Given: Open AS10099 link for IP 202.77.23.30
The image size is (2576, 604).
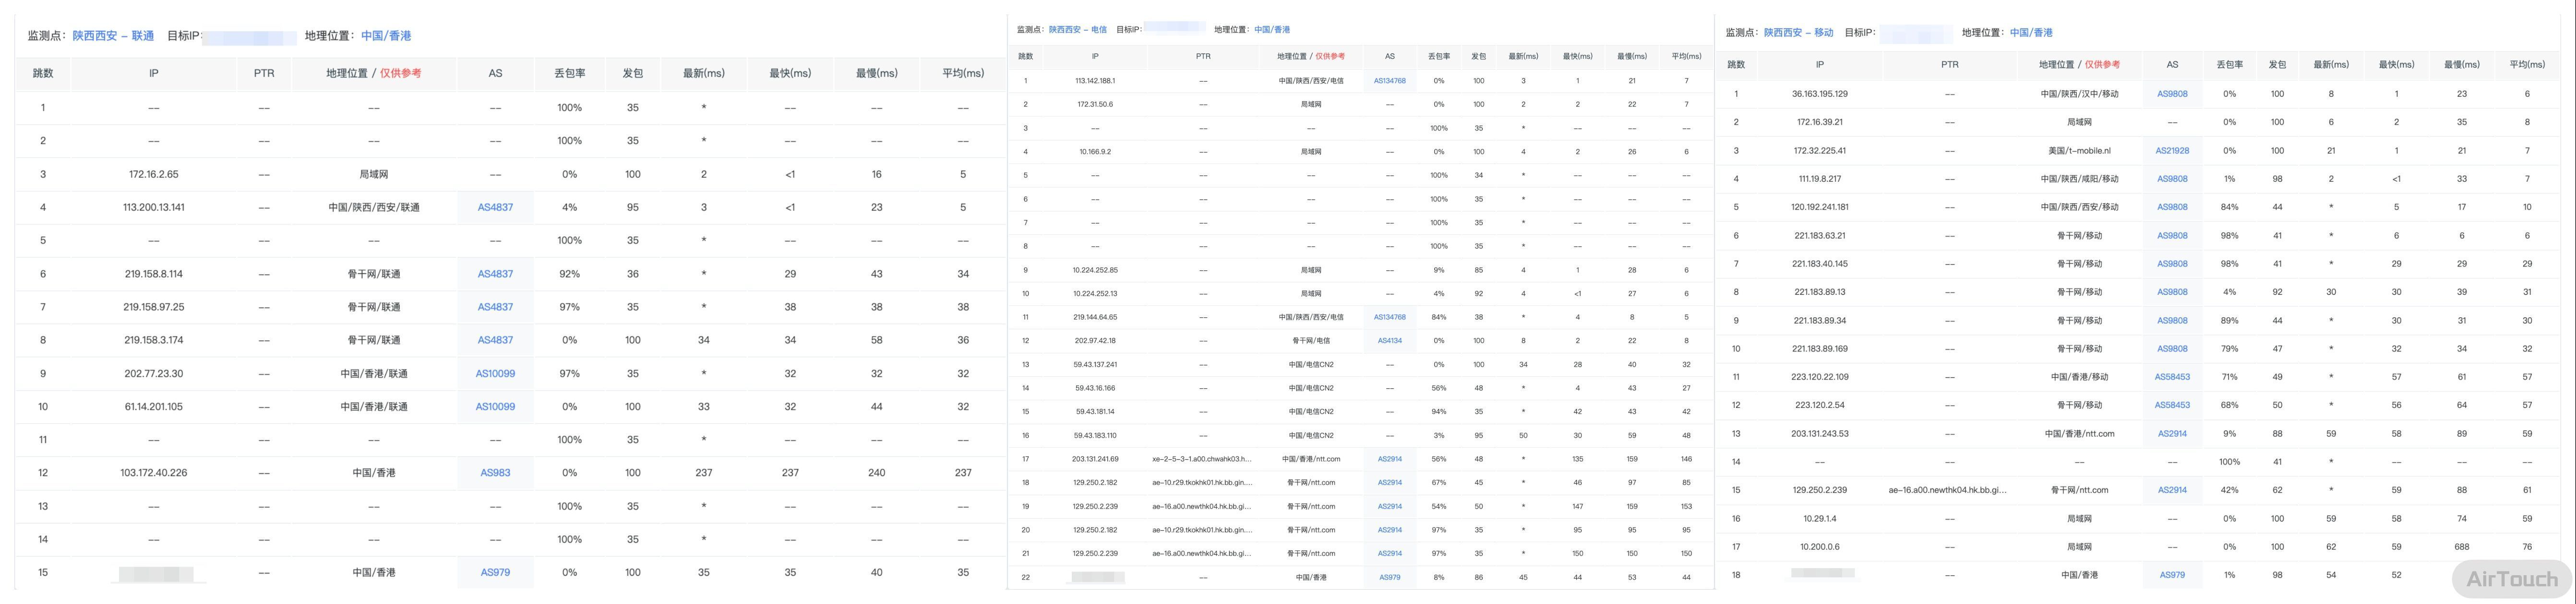Looking at the screenshot, I should point(495,373).
